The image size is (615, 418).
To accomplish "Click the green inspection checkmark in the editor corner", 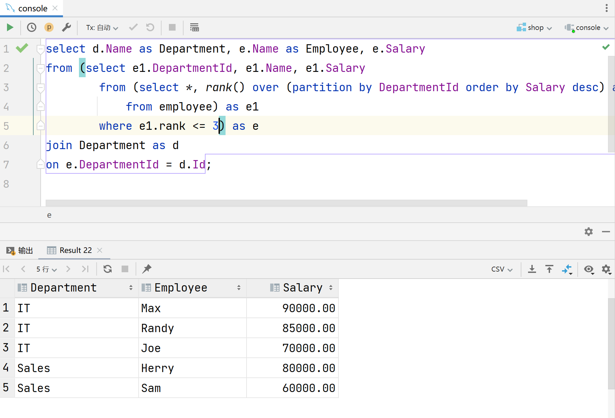I will tap(606, 47).
